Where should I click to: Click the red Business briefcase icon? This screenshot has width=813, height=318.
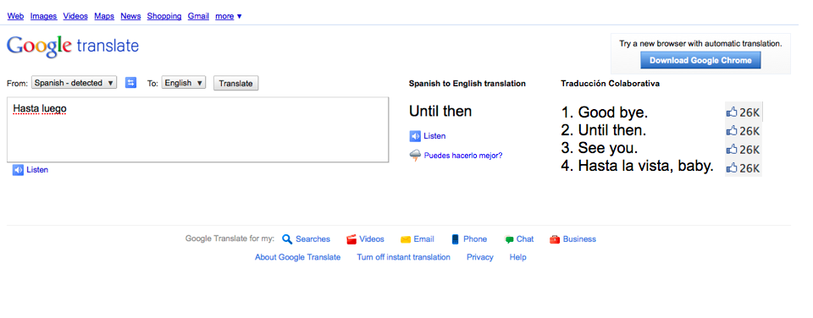(555, 239)
